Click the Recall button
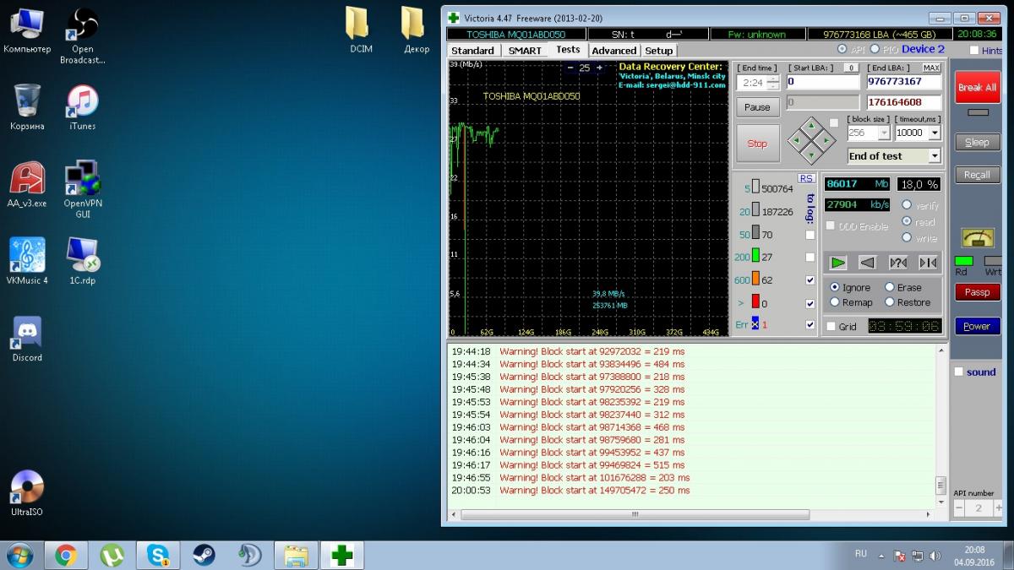 [x=977, y=175]
